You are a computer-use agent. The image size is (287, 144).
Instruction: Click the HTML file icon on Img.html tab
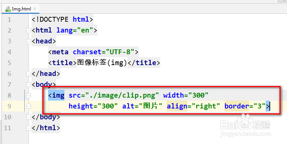8,9
